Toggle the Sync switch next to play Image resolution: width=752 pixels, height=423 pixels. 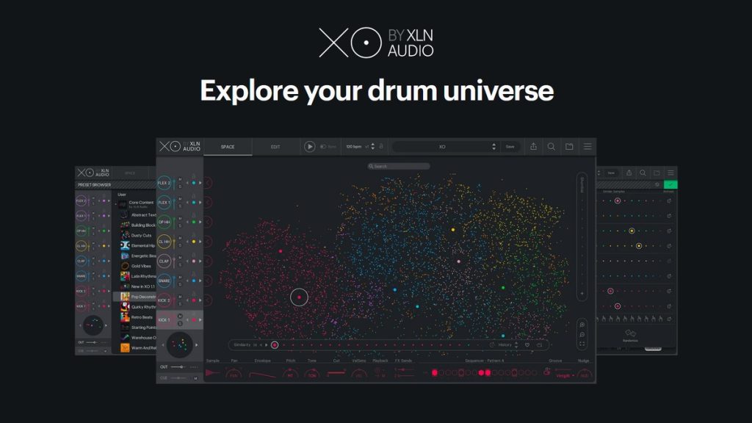[323, 147]
